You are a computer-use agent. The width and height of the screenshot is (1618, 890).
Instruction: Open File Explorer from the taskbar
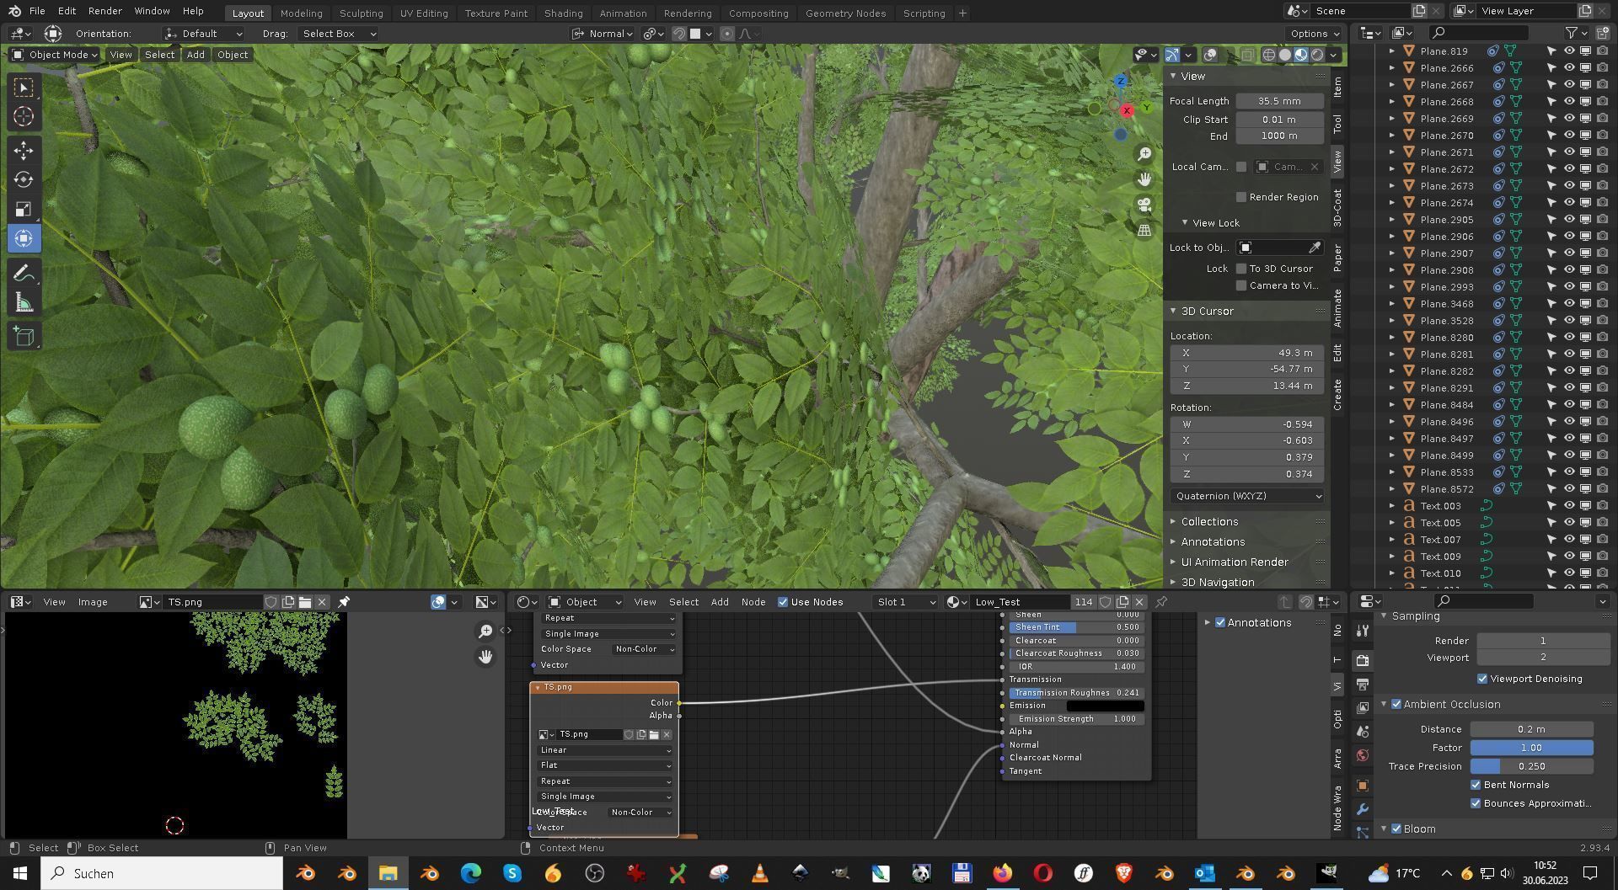[x=388, y=873]
